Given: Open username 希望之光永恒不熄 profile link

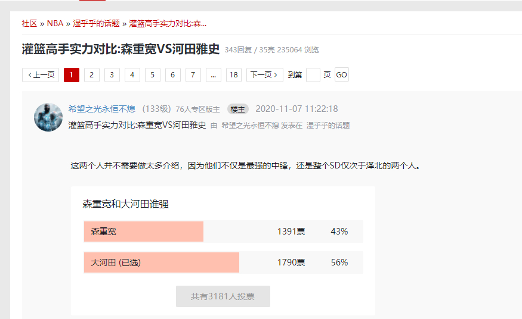Looking at the screenshot, I should [x=102, y=110].
